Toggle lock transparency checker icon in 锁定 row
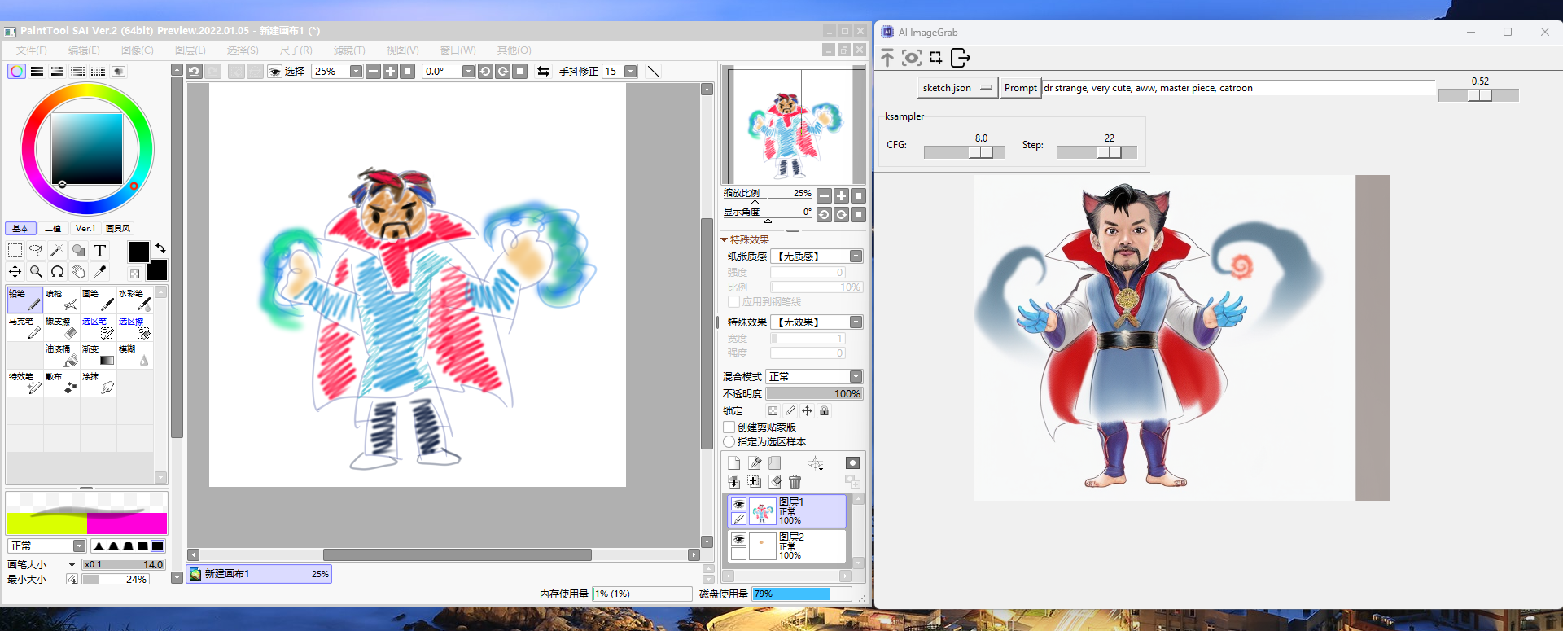 773,411
